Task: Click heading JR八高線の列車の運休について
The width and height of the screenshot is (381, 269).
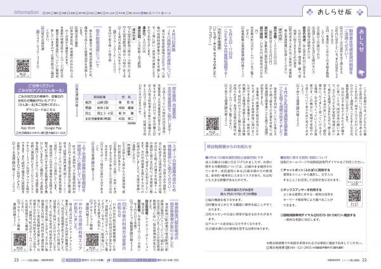Action: [171, 52]
